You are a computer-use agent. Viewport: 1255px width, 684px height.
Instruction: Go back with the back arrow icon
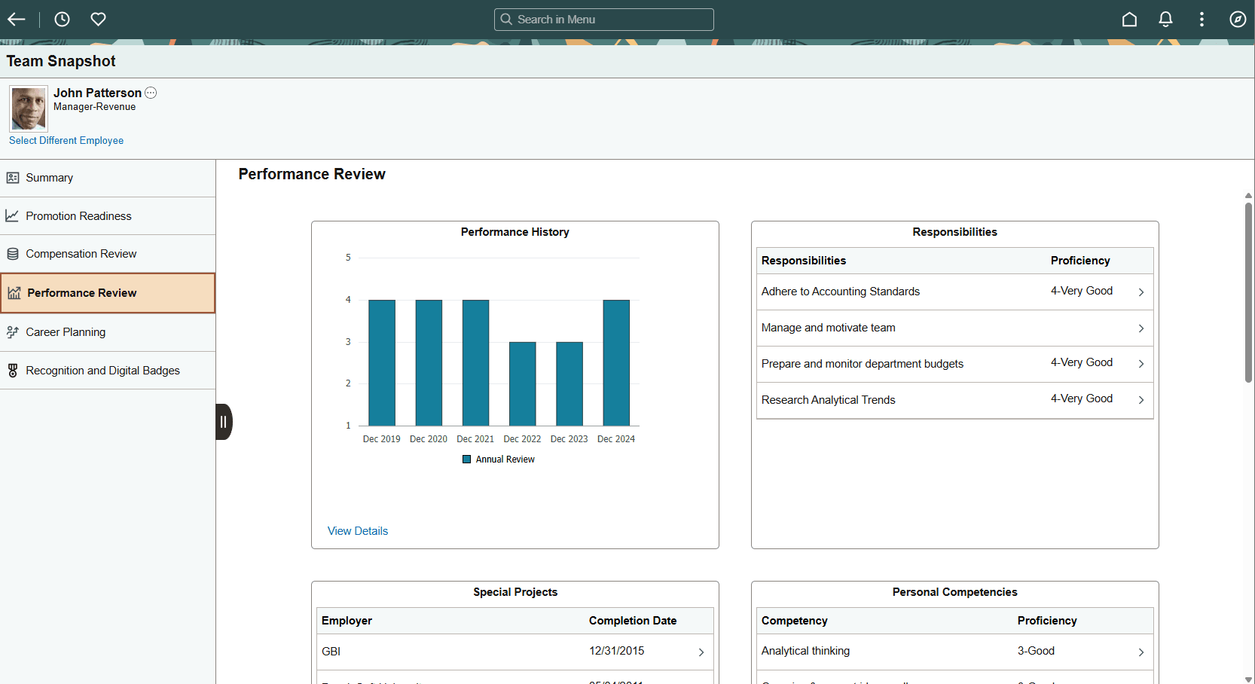coord(16,20)
